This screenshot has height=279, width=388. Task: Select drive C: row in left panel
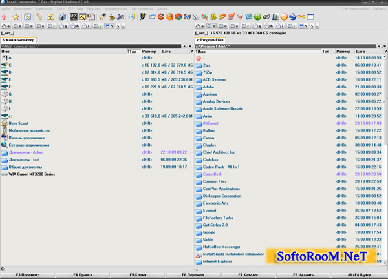click(97, 65)
